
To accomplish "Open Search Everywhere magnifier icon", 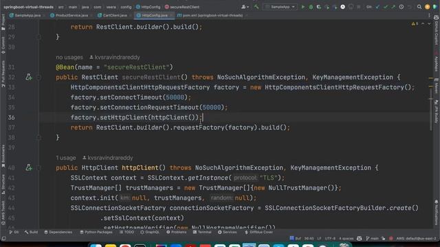I will (419, 7).
